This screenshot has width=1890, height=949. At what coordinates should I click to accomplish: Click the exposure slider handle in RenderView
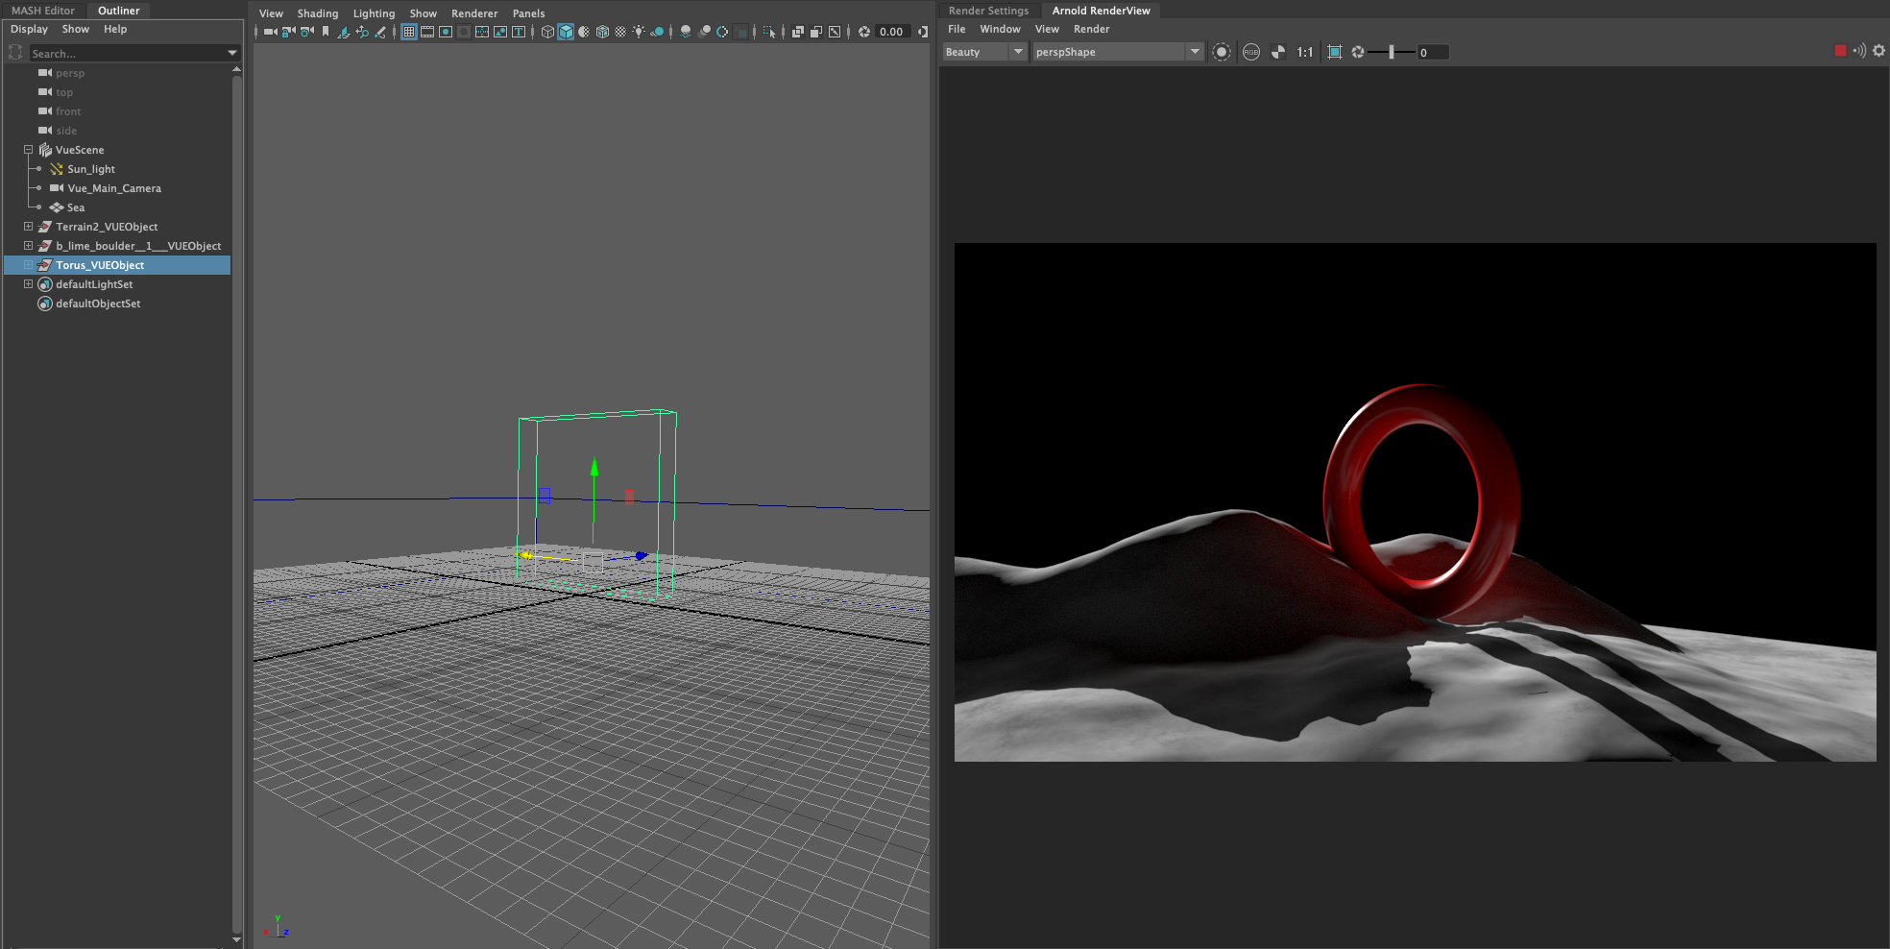pos(1391,52)
